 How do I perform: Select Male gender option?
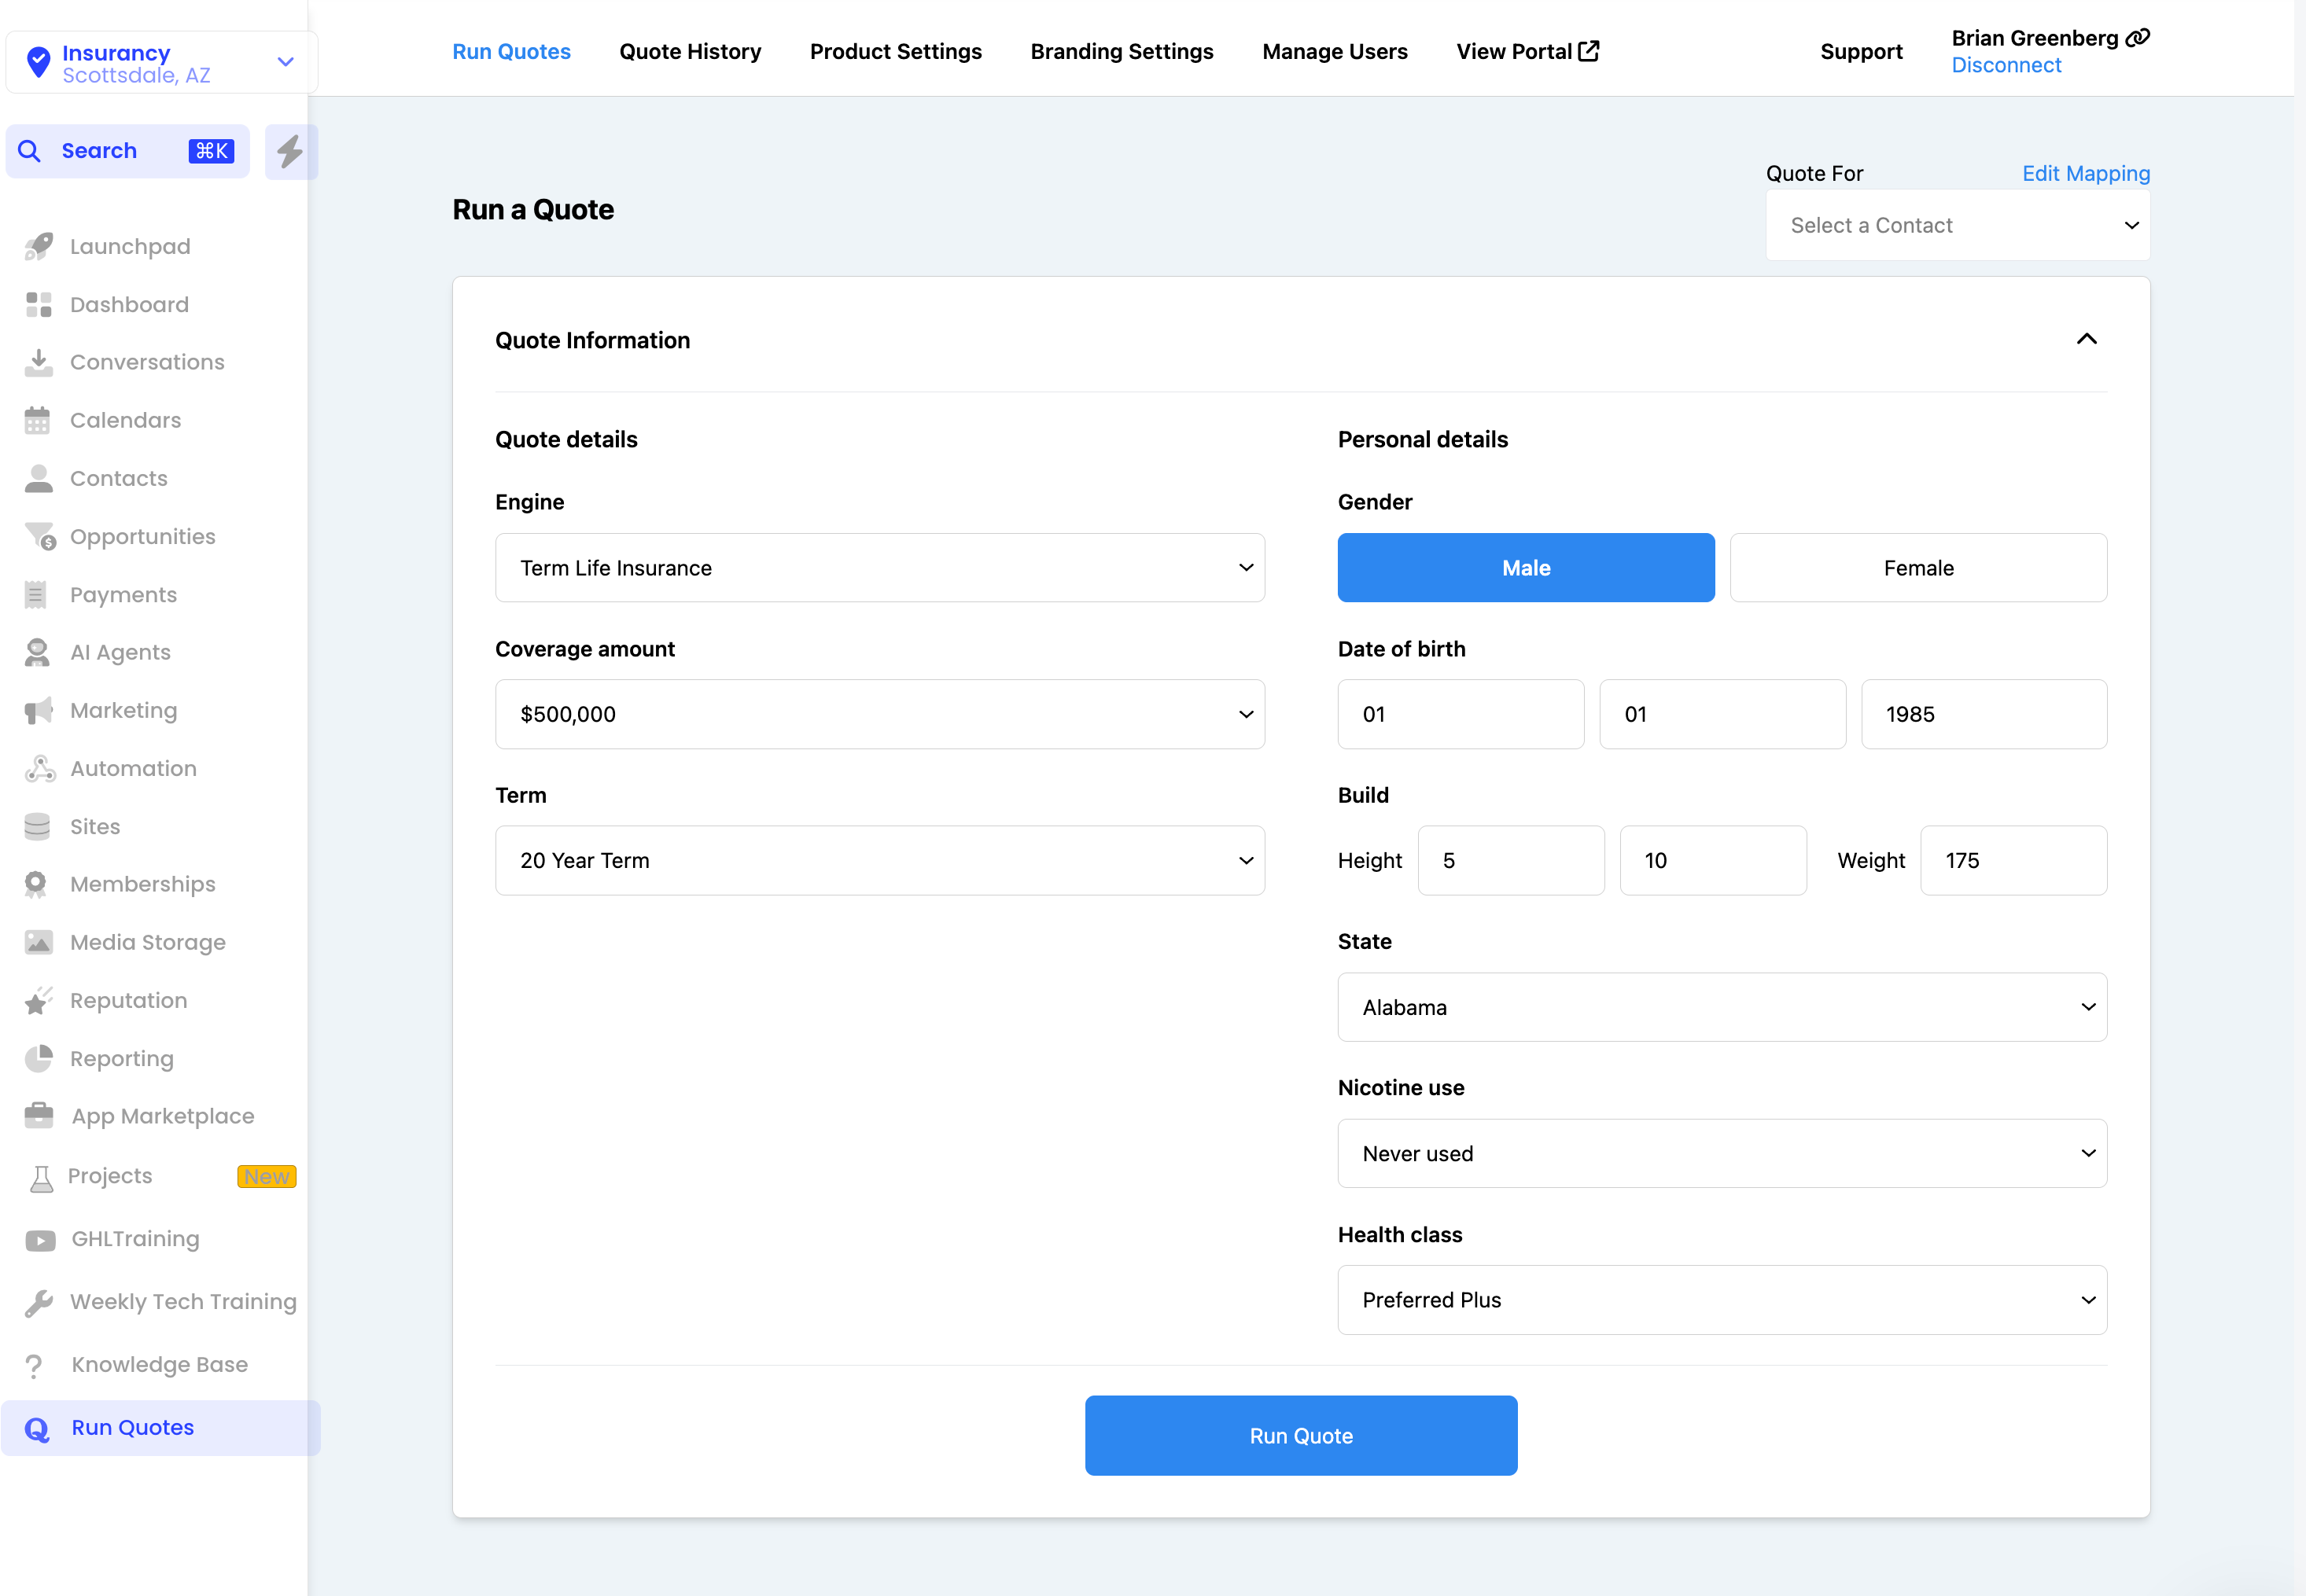click(1526, 568)
